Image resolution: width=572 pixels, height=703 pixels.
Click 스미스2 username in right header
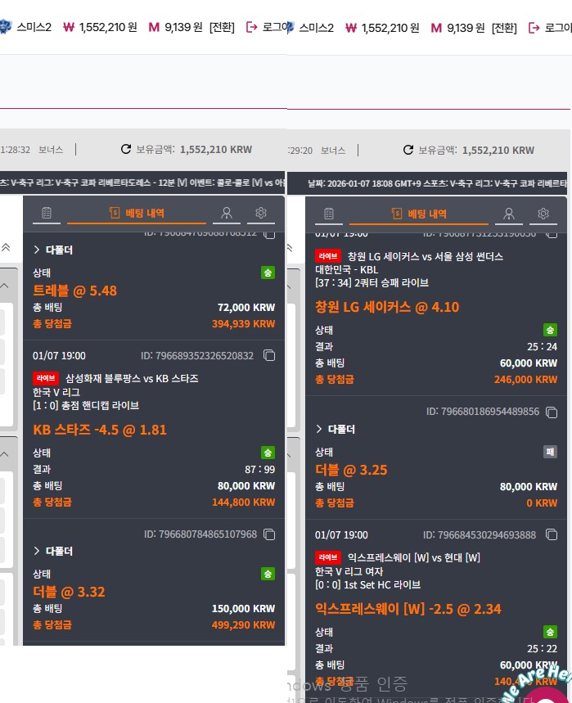click(x=317, y=29)
